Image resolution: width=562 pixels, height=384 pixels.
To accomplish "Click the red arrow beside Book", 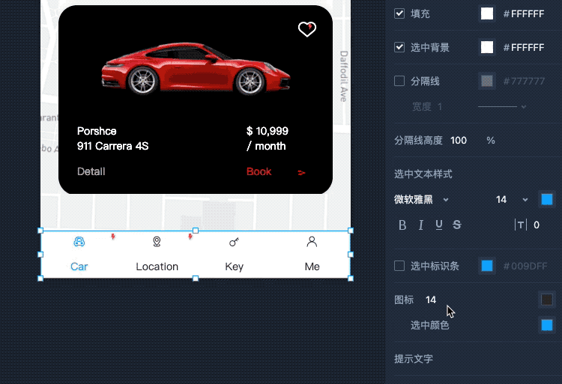I will click(x=301, y=173).
